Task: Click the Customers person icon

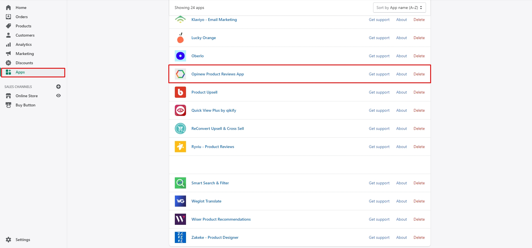Action: [8, 35]
